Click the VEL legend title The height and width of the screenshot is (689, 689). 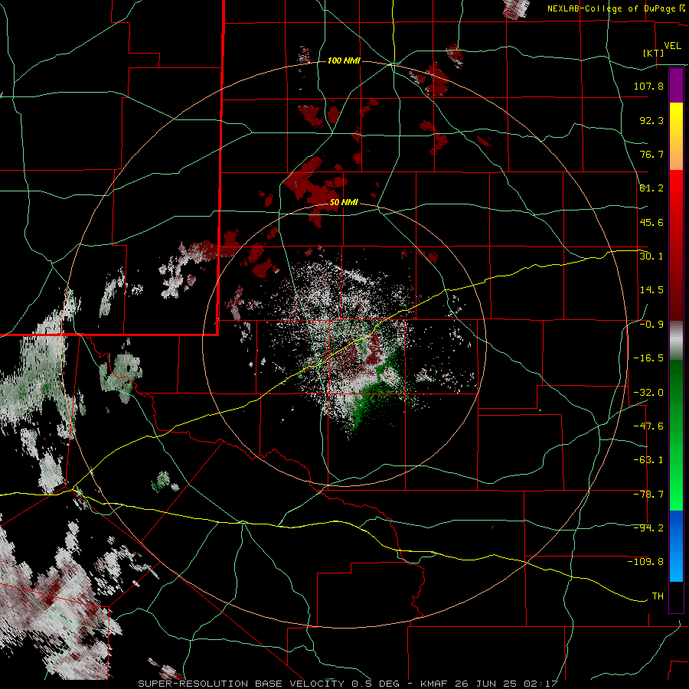(x=672, y=46)
